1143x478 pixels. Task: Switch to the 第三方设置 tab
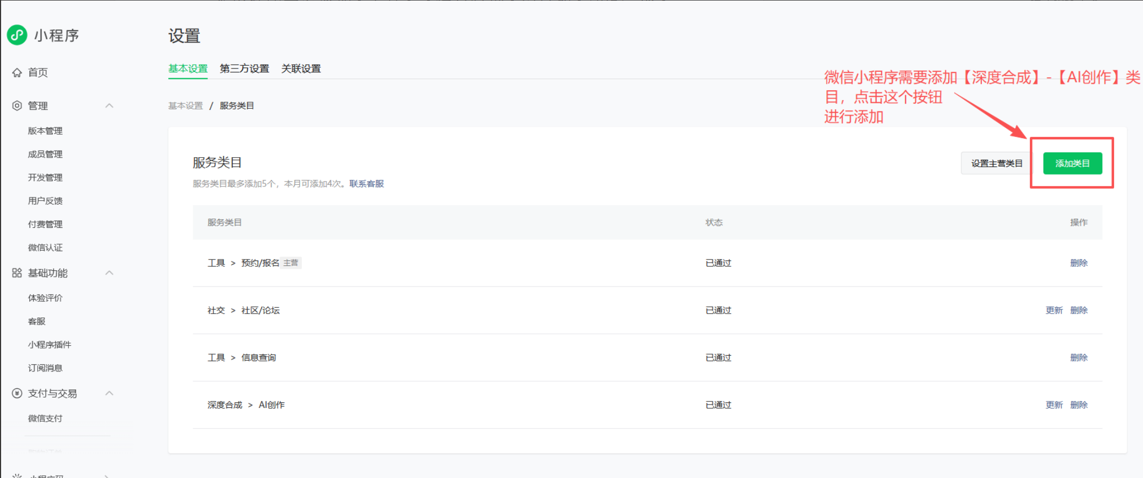[244, 69]
